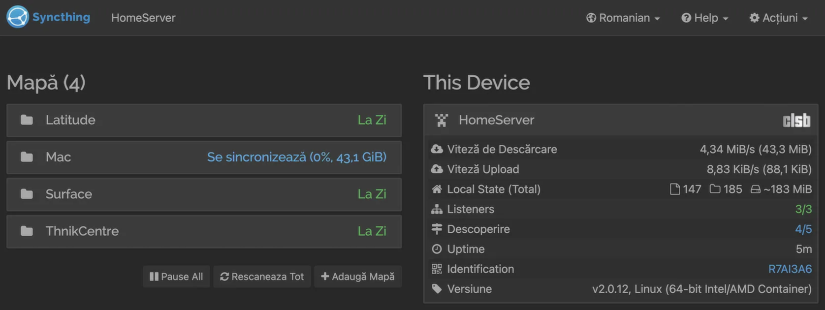
Task: Click the Descoperire 4/5 status value
Action: point(803,229)
